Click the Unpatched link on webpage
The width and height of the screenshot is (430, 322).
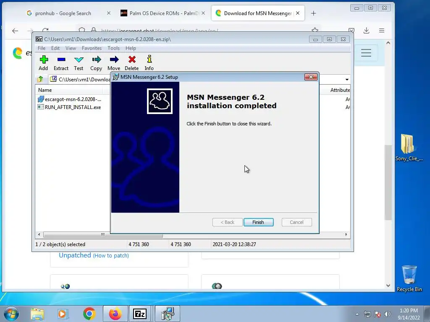[x=75, y=255]
